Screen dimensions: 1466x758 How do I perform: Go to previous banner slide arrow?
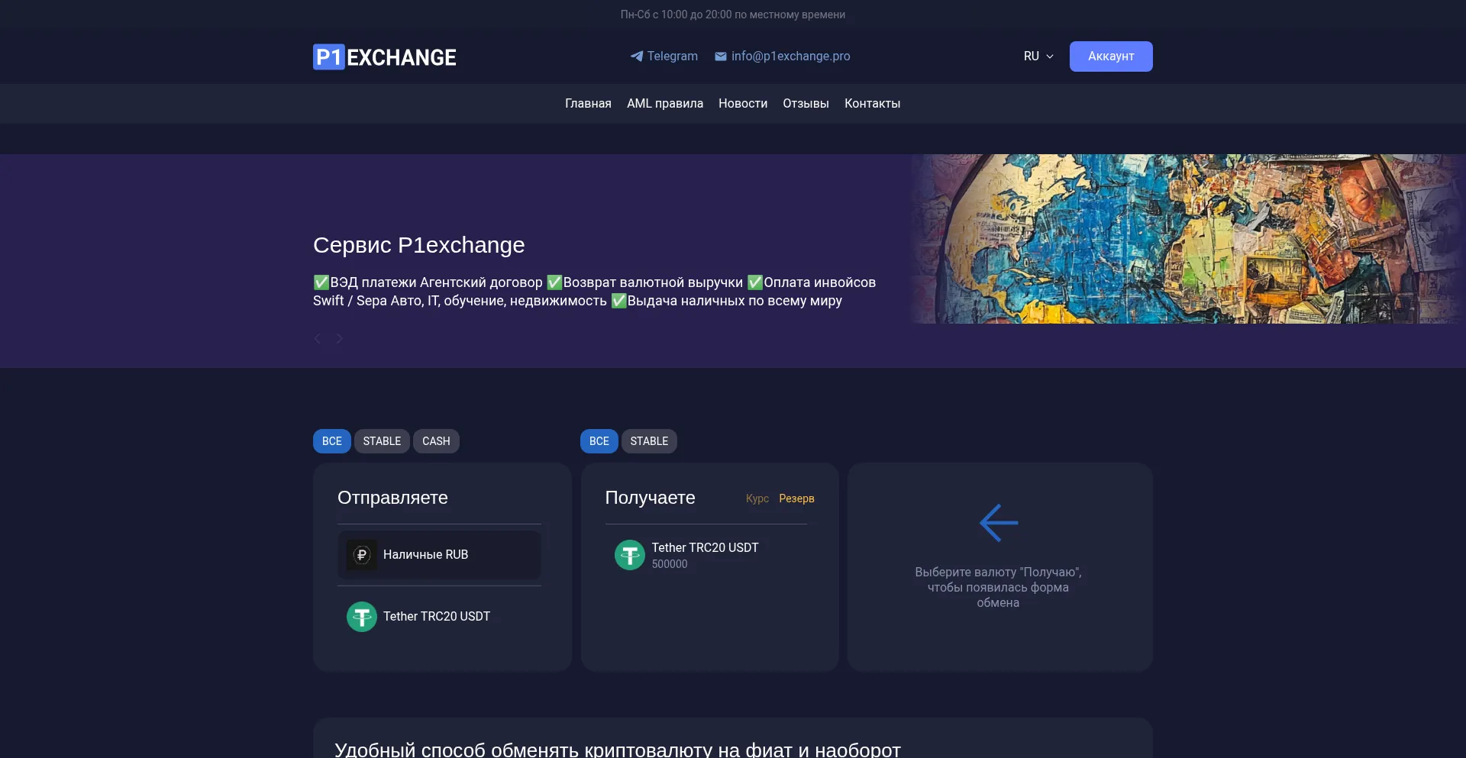point(318,338)
